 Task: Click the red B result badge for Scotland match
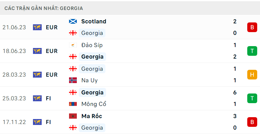coord(252,27)
